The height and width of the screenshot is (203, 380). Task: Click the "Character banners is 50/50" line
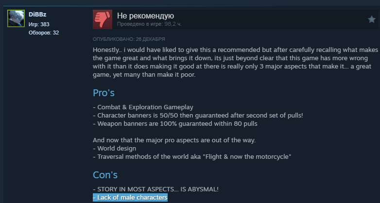click(198, 116)
